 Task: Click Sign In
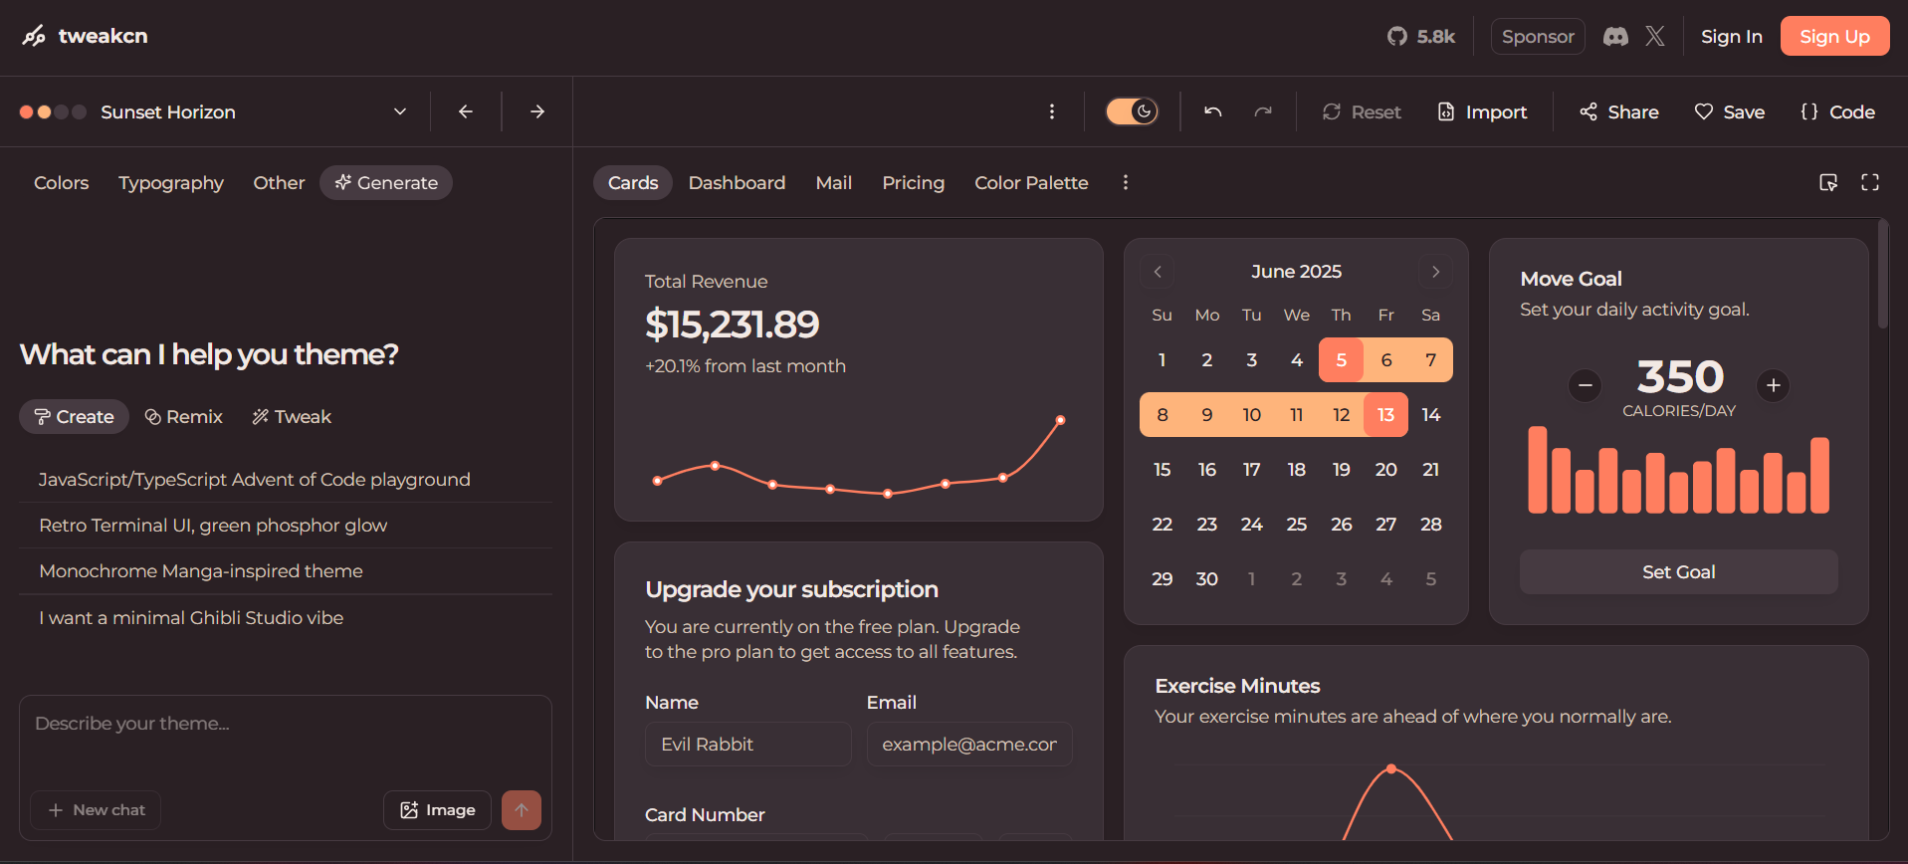(x=1731, y=37)
